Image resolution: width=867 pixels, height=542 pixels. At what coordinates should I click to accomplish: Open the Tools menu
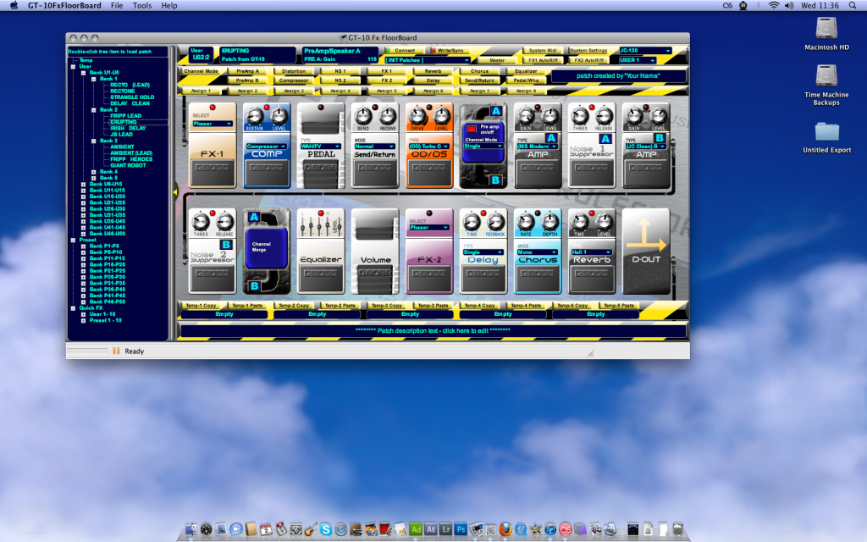(142, 6)
